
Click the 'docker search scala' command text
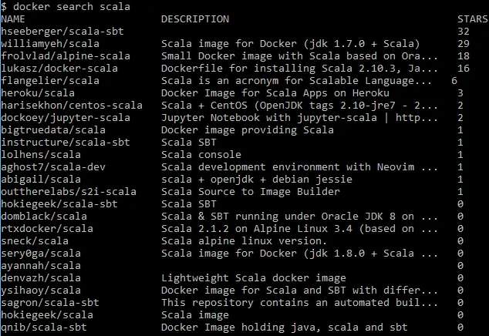pyautogui.click(x=72, y=6)
